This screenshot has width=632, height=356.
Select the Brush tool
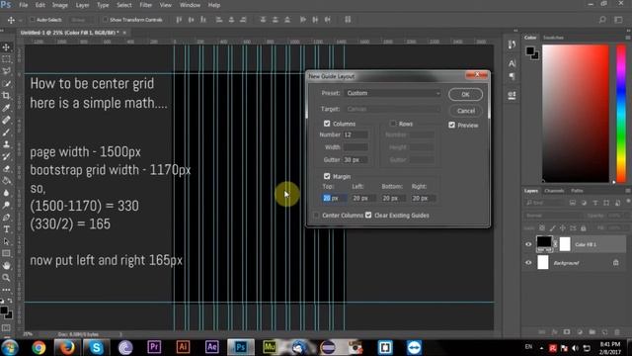pos(6,132)
